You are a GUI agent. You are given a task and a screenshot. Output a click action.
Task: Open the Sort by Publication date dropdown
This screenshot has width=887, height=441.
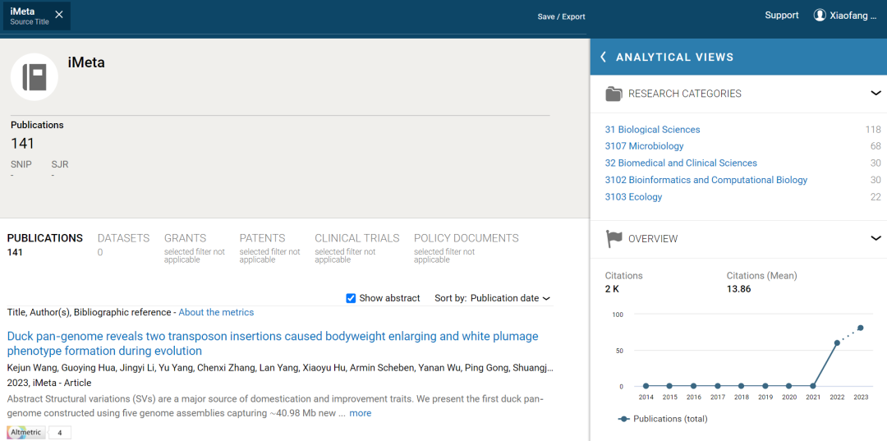[510, 298]
